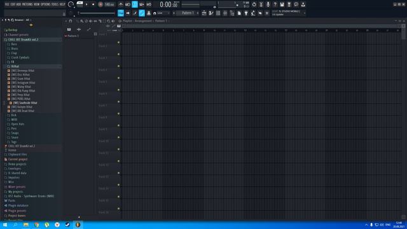Viewport: 407px width, 229px height.
Task: Select Pattern 1 in playlist picker
Action: tap(73, 36)
